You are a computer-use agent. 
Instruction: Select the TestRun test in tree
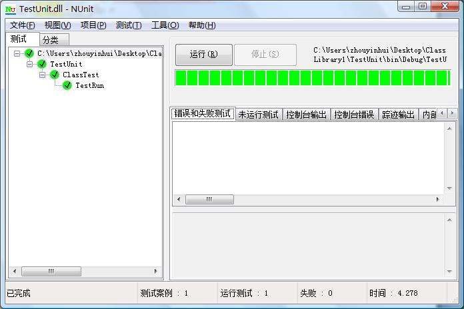tap(89, 85)
